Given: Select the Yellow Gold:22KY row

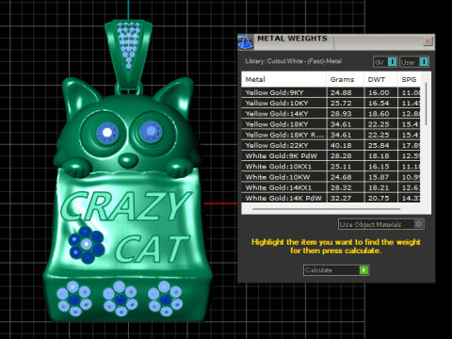Looking at the screenshot, I should click(331, 145).
